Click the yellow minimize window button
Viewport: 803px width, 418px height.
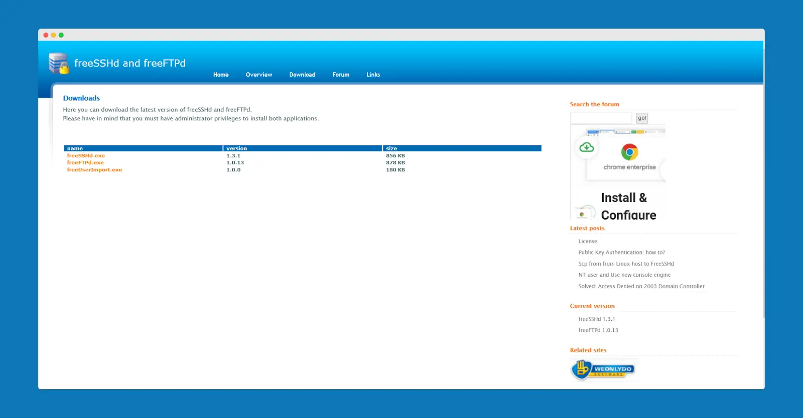[54, 35]
